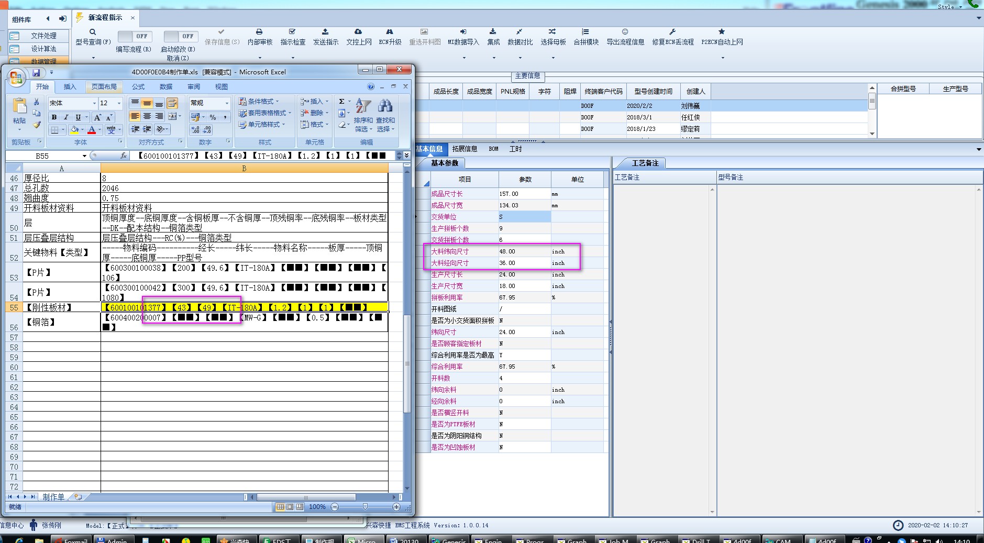
Task: Toggle the 编写流程 OFF switch
Action: [x=135, y=36]
